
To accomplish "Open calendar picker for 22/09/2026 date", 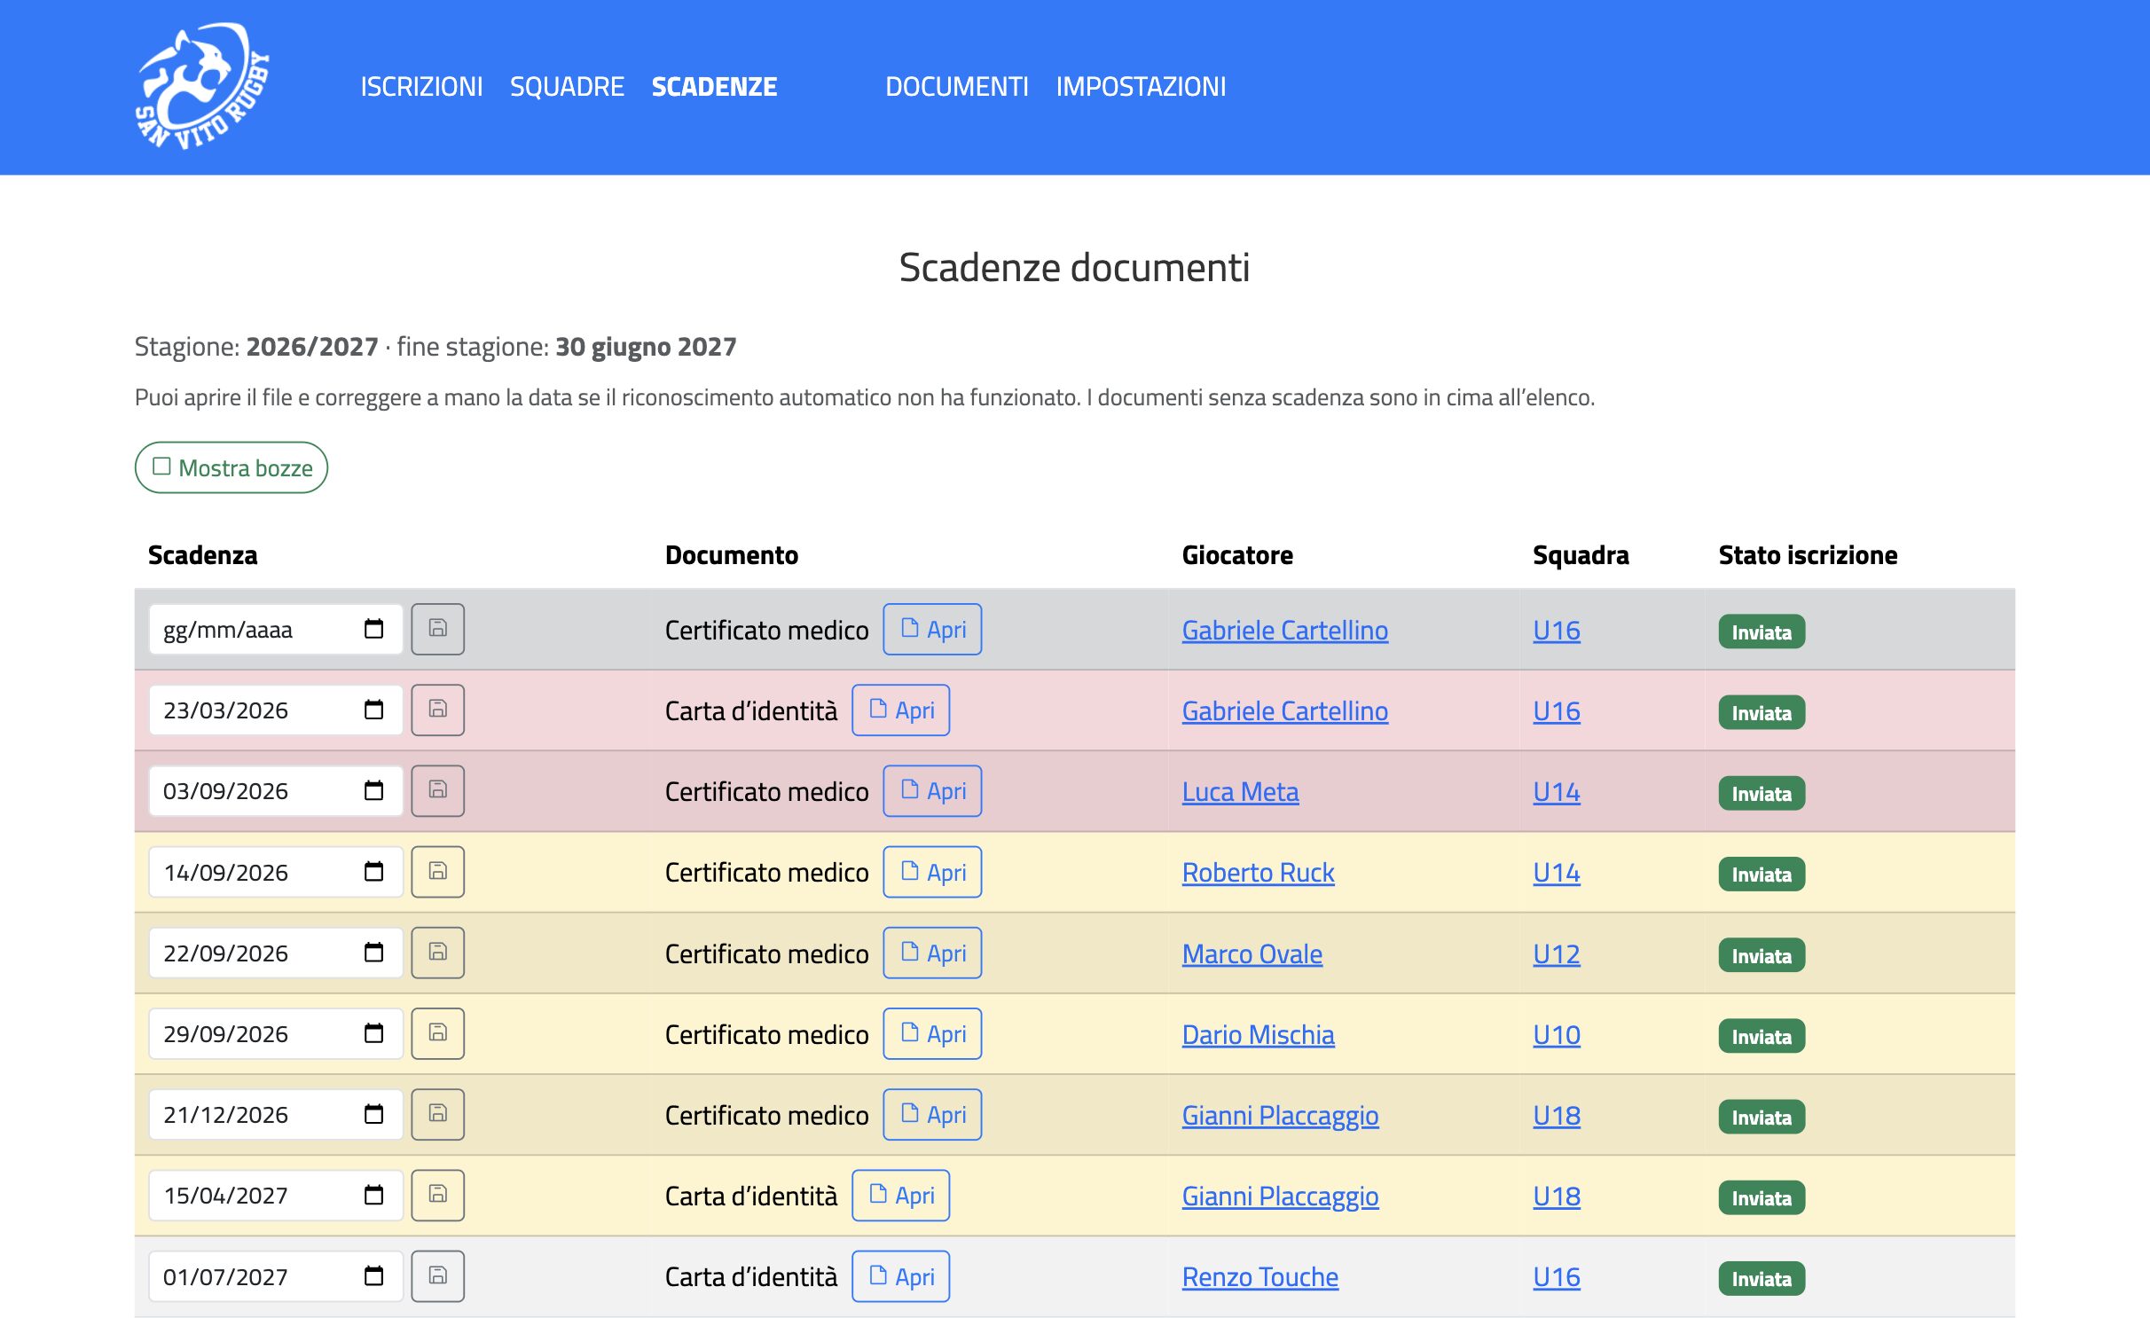I will pos(374,953).
